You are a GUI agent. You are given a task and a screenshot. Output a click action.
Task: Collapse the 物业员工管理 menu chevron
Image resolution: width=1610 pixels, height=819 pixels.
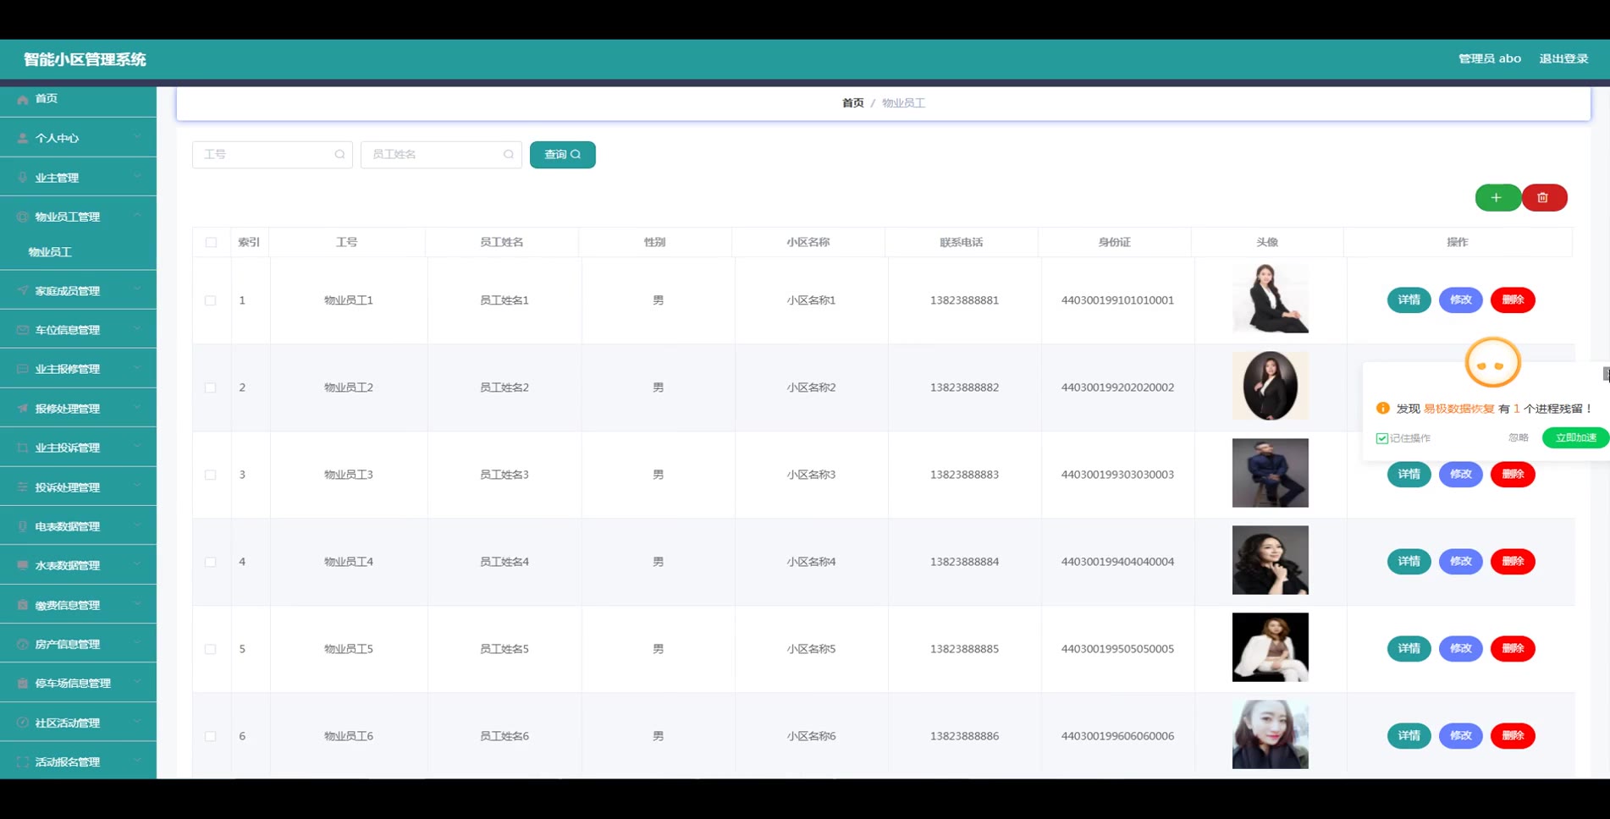point(137,215)
